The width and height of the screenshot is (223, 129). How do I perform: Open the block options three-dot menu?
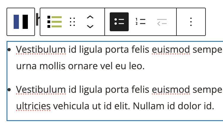pyautogui.click(x=191, y=22)
